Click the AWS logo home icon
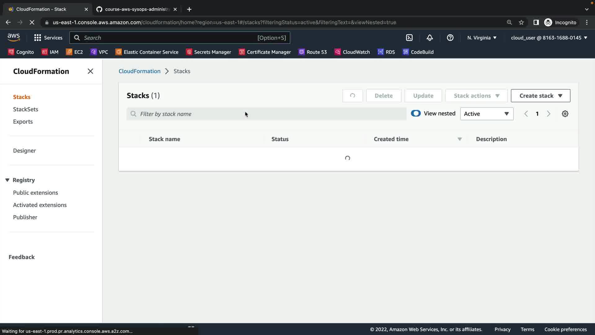 (14, 38)
